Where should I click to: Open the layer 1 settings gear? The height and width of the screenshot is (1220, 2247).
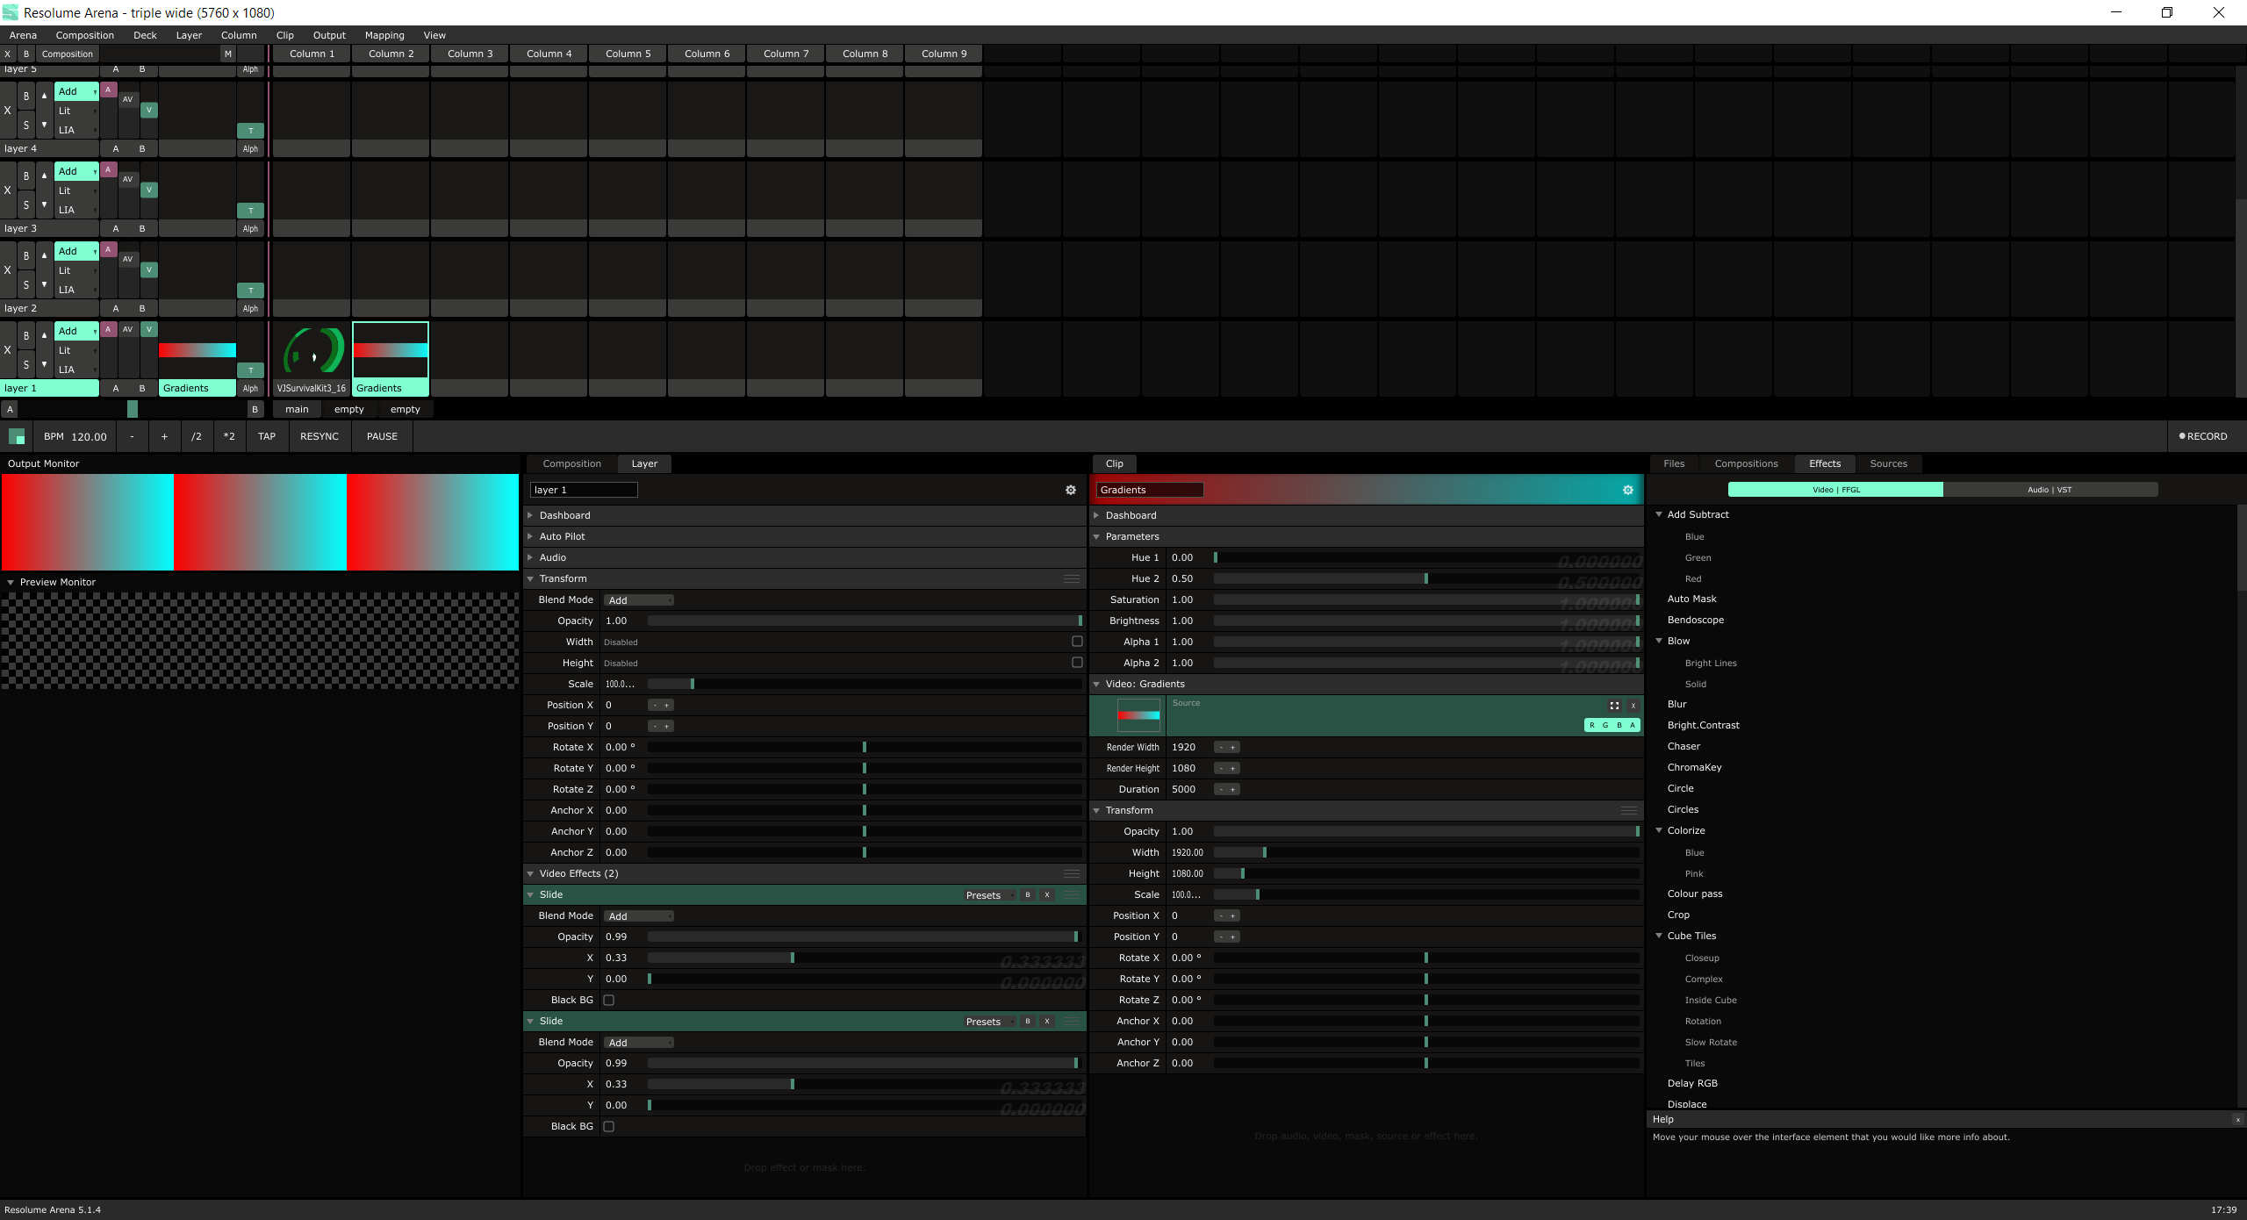[x=1070, y=490]
